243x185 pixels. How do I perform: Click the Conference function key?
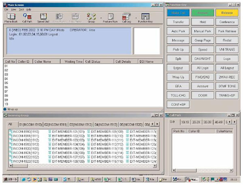[227, 22]
